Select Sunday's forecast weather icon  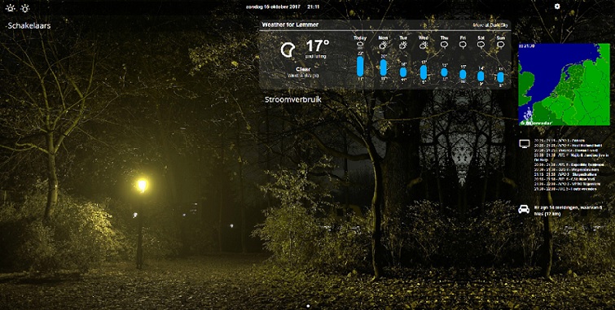tap(500, 45)
